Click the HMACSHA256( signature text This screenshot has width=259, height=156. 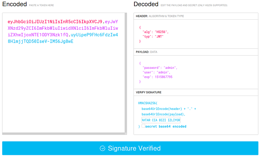[x=148, y=103]
